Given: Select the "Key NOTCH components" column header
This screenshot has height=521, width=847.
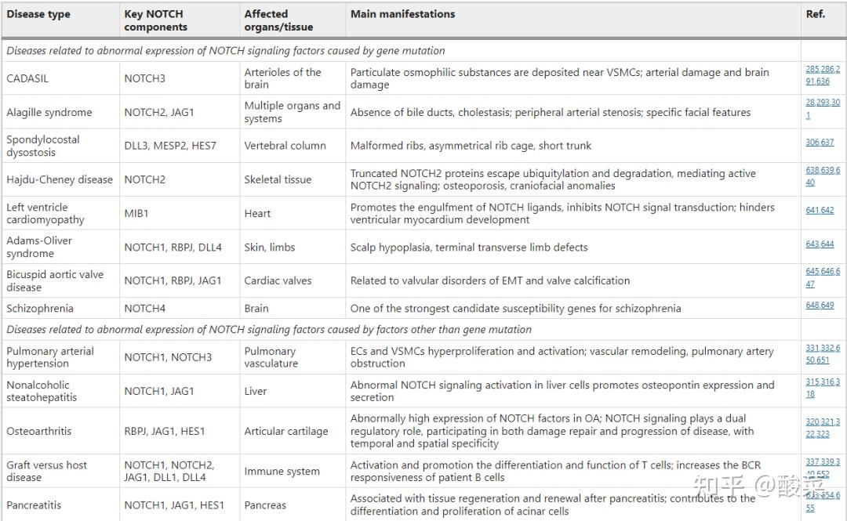Looking at the screenshot, I should pyautogui.click(x=155, y=20).
